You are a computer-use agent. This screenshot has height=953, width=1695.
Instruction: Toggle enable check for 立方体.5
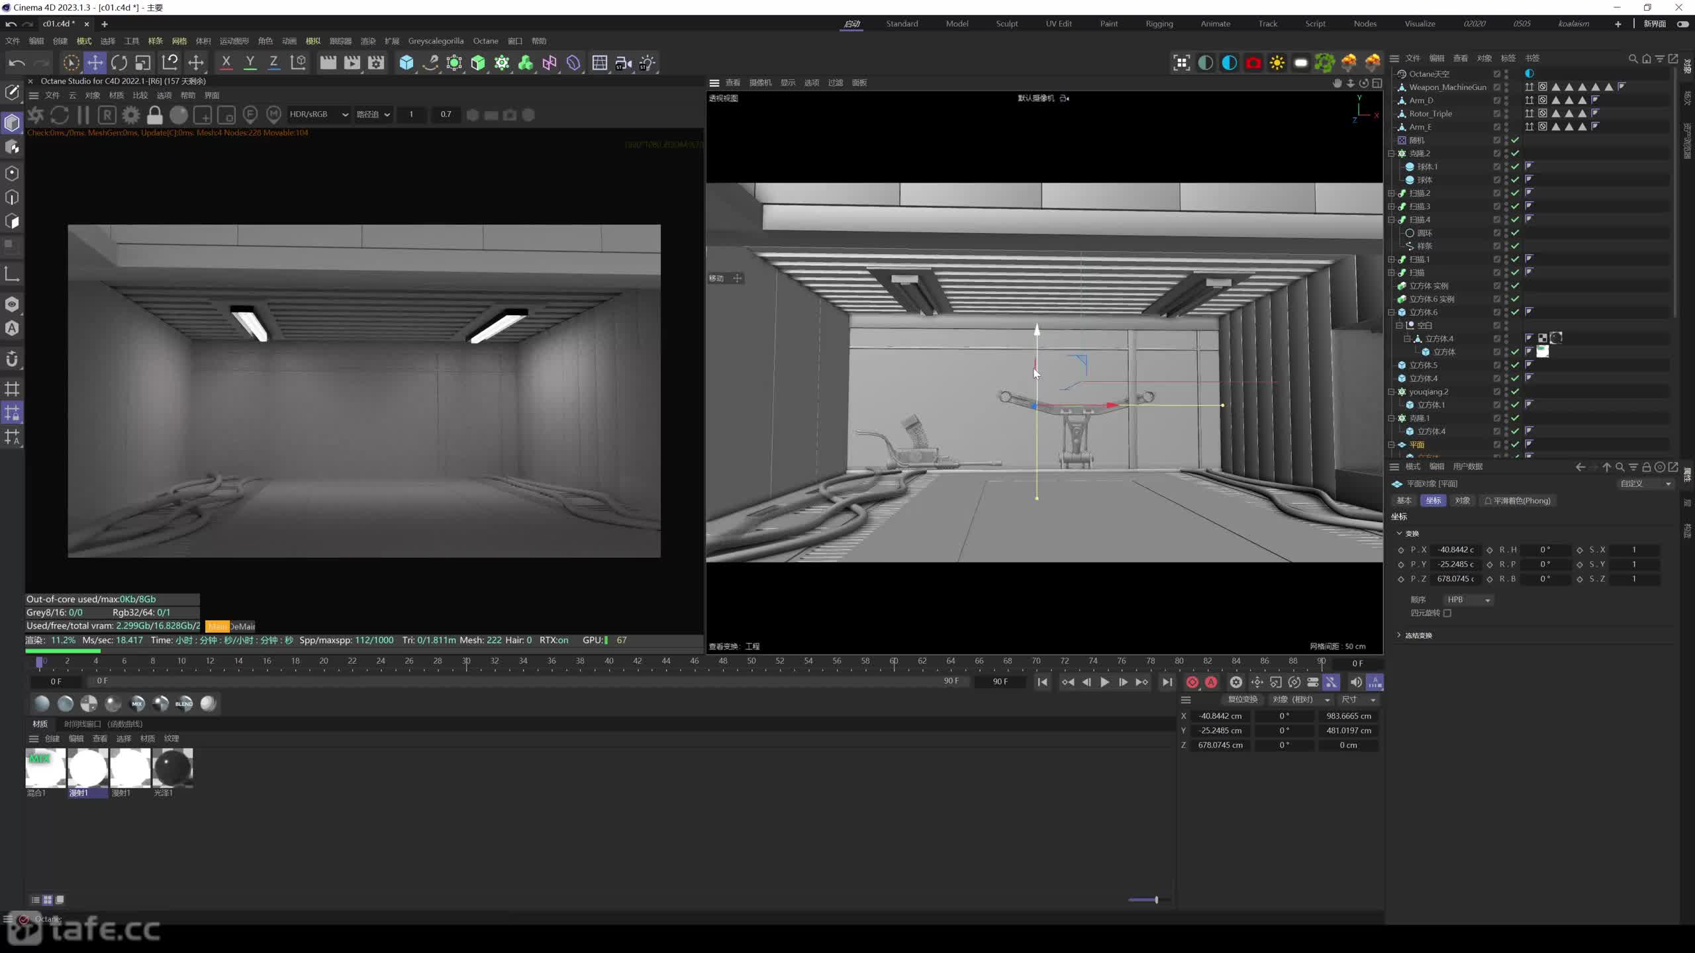[1515, 365]
